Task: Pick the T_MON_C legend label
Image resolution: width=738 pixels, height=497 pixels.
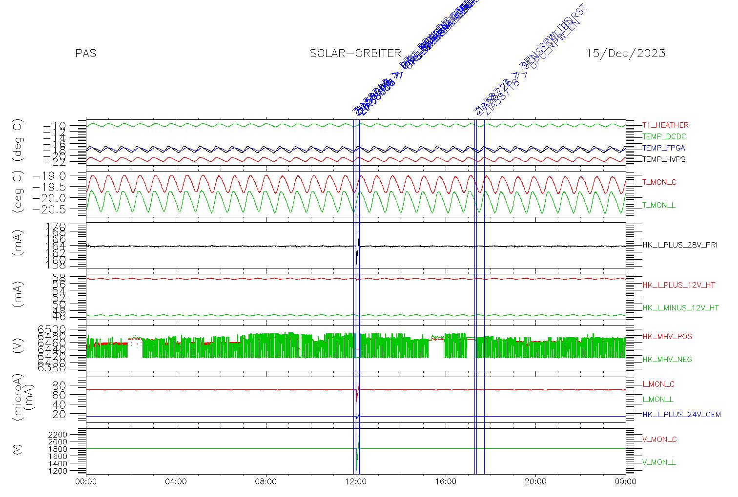Action: pyautogui.click(x=659, y=182)
